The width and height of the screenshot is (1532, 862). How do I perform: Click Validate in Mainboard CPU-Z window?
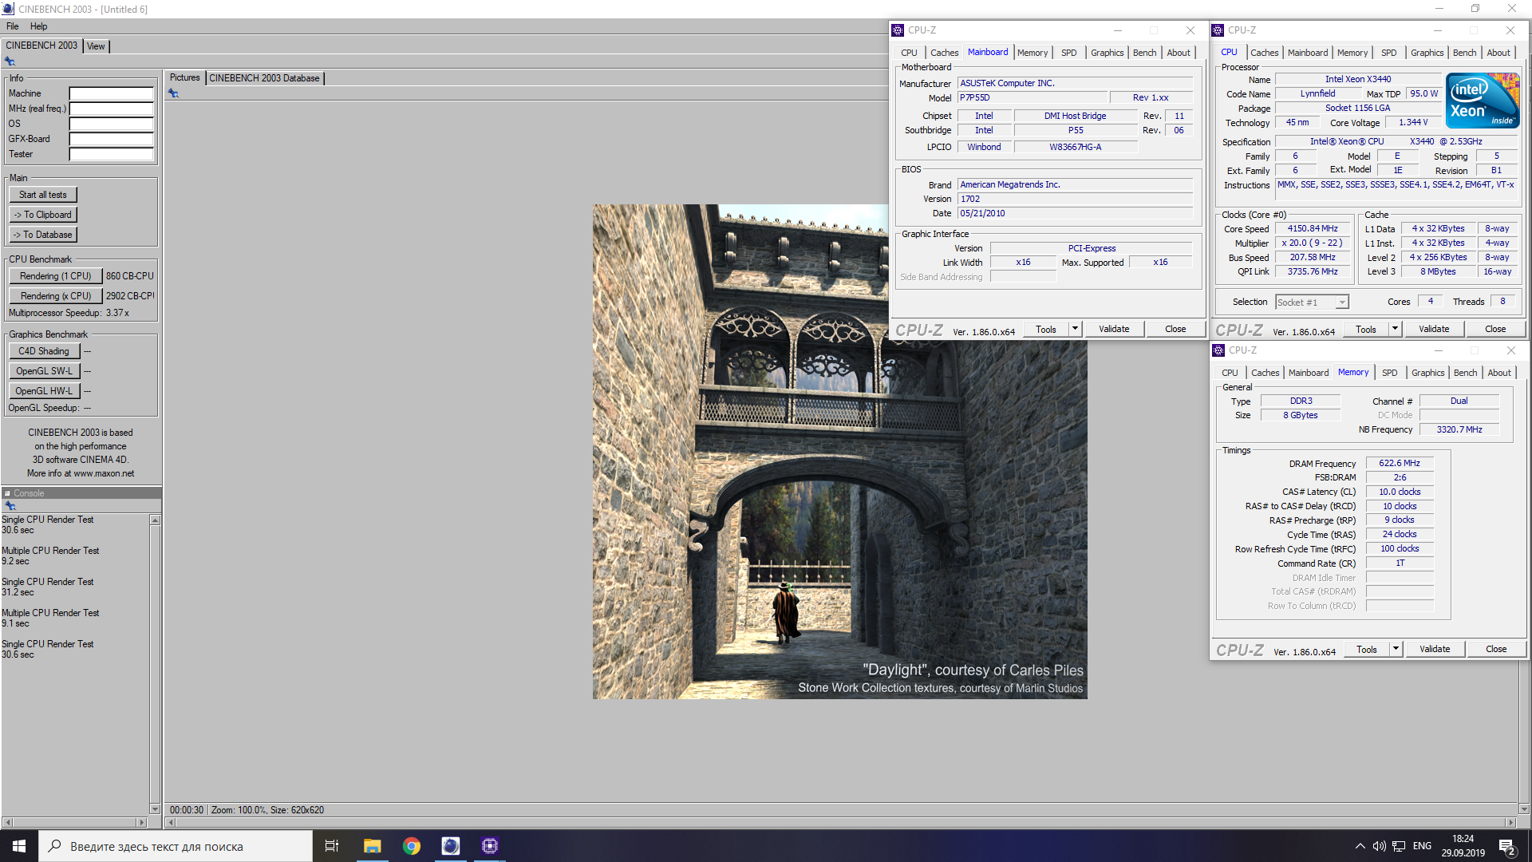coord(1114,329)
